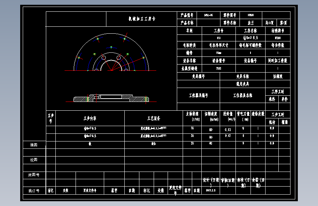Select the 工序名称 header cell
The image size is (318, 206).
click(251, 31)
